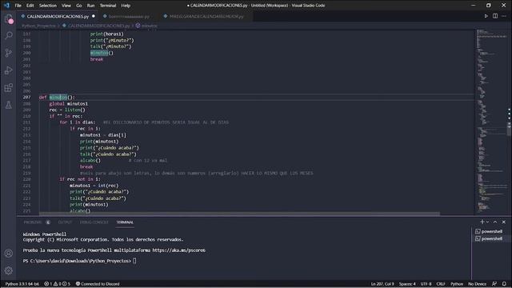Click Connected to Discord status item
This screenshot has width=512, height=288.
pos(98,284)
